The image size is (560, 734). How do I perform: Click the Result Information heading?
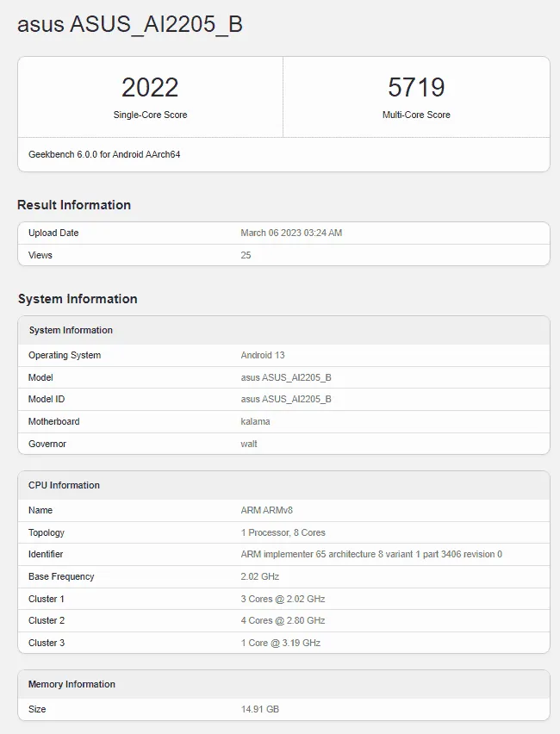(x=74, y=205)
